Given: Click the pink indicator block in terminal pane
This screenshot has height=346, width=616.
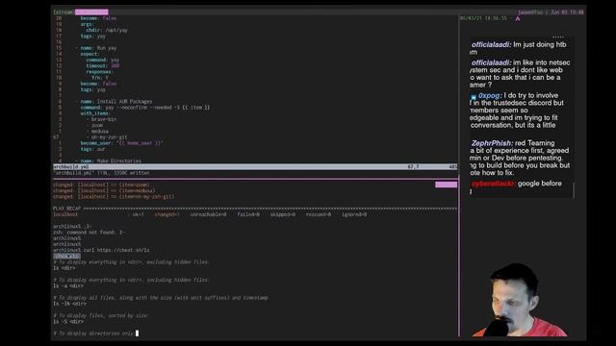Looking at the screenshot, I should (446, 185).
